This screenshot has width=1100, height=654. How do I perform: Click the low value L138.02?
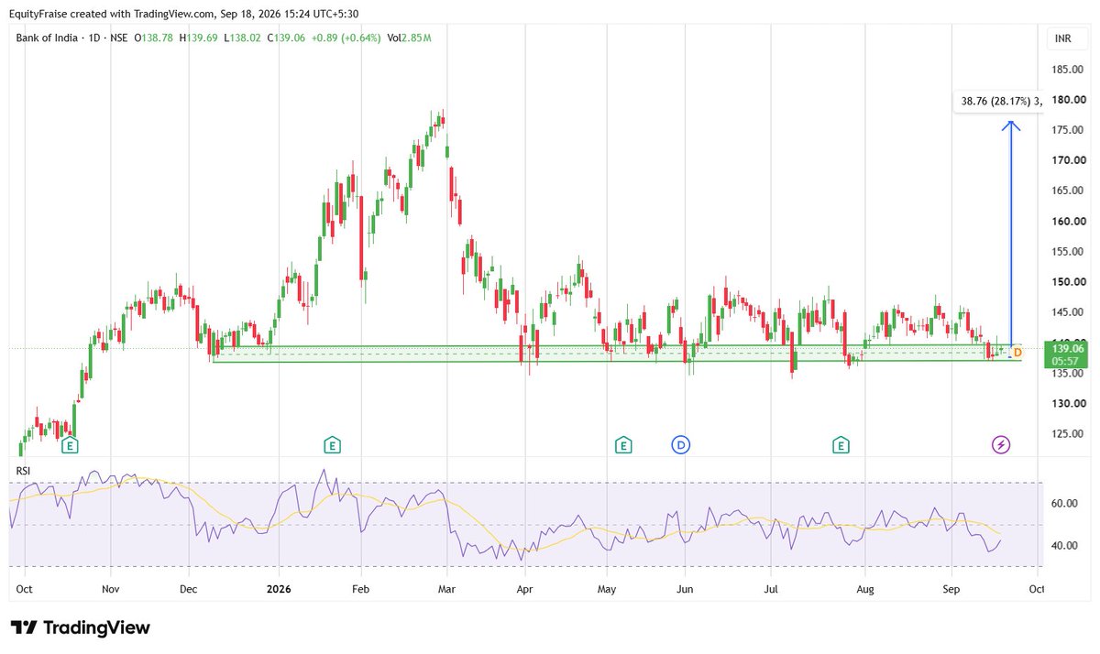pyautogui.click(x=243, y=38)
